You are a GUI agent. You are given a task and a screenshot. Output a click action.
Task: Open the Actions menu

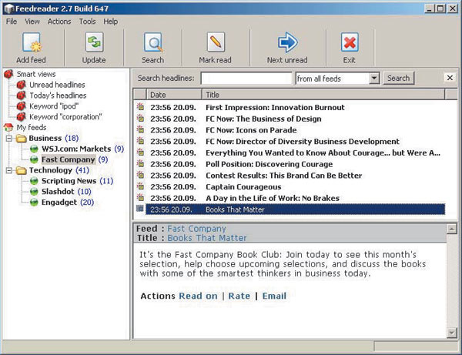(x=59, y=22)
